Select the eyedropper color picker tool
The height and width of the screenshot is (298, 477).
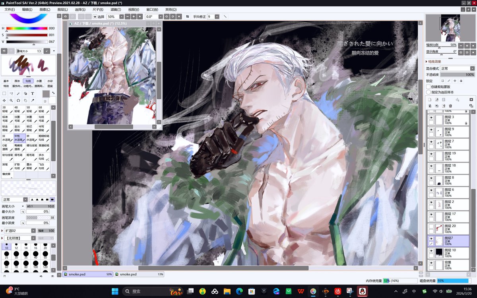point(33,101)
